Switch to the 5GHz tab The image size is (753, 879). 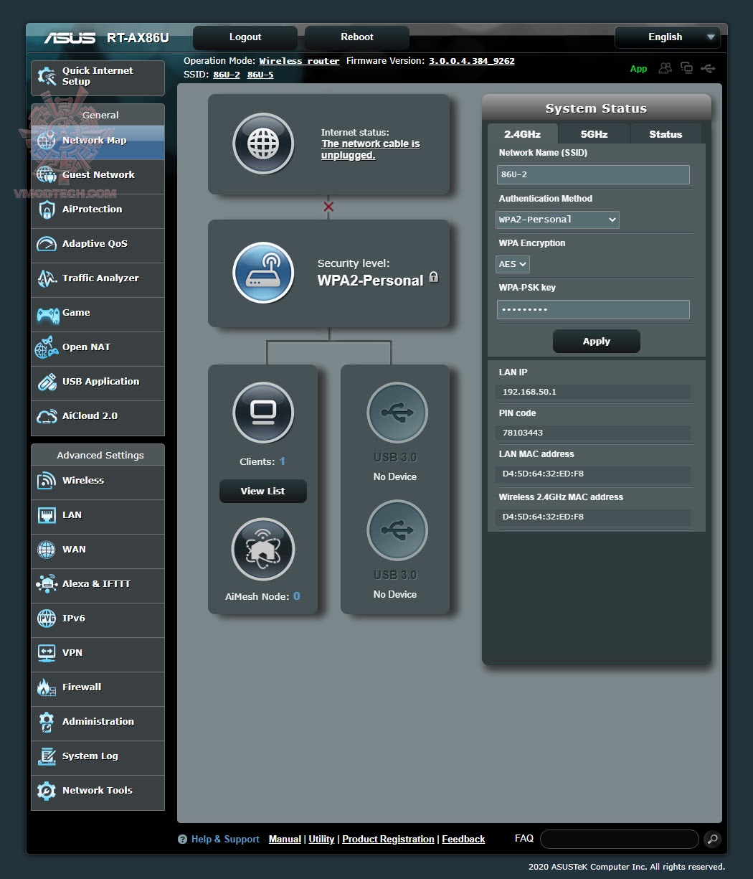[x=593, y=133]
